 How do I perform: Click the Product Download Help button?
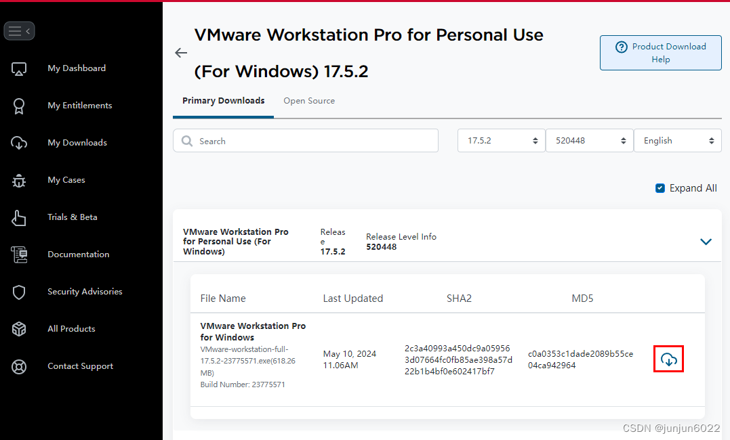[660, 53]
